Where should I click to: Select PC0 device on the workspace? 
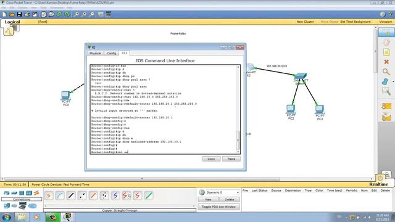coord(66,98)
